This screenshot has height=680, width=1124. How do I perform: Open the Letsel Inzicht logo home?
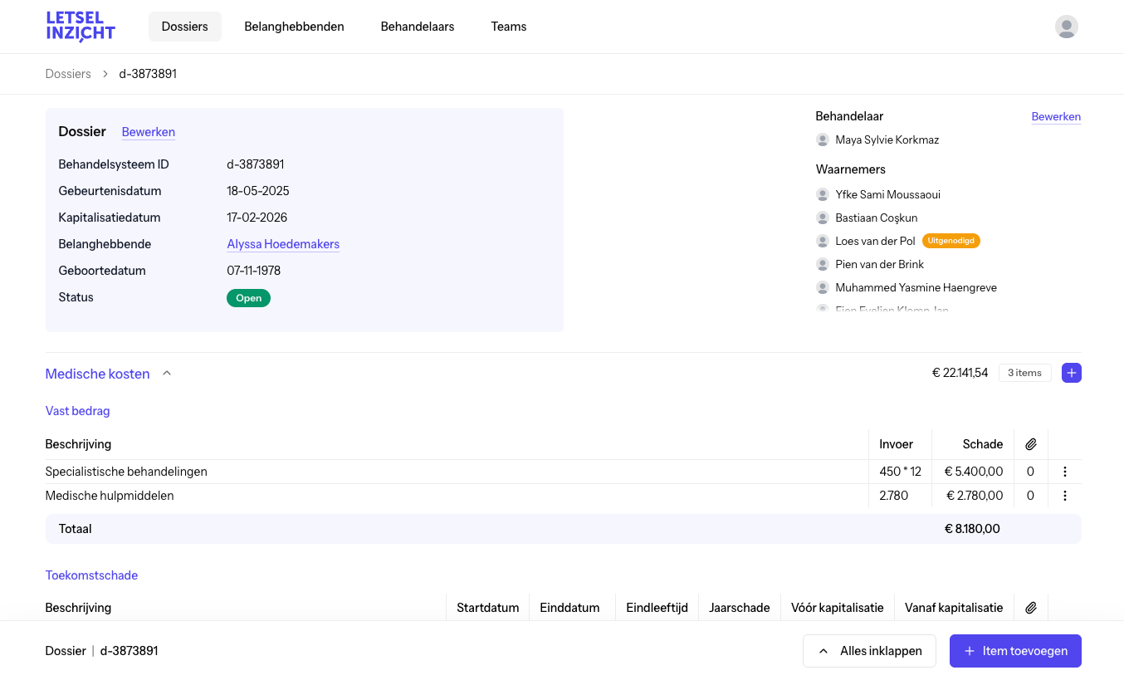click(81, 27)
